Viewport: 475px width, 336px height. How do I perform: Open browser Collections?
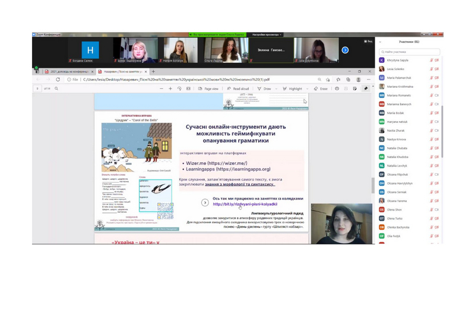point(348,80)
